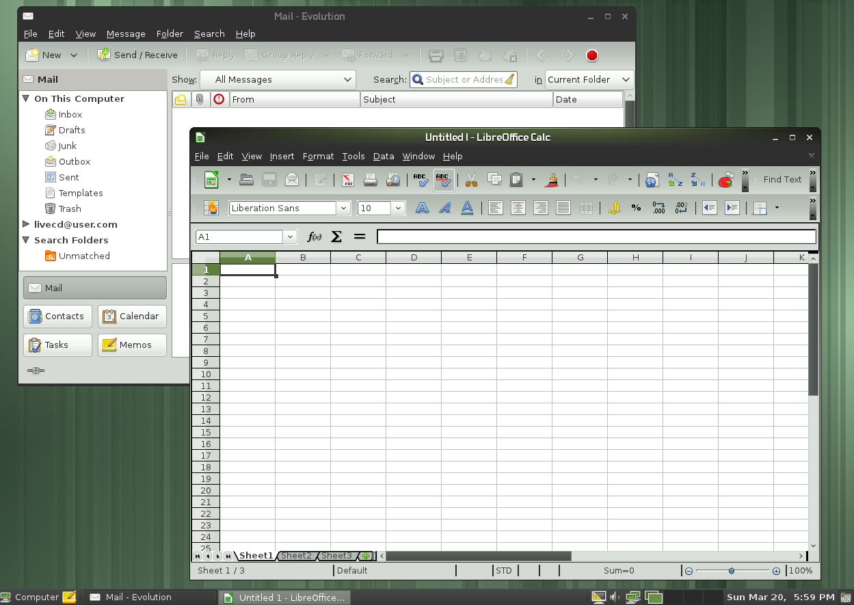Open Evolution's New dropdown arrow

[74, 55]
